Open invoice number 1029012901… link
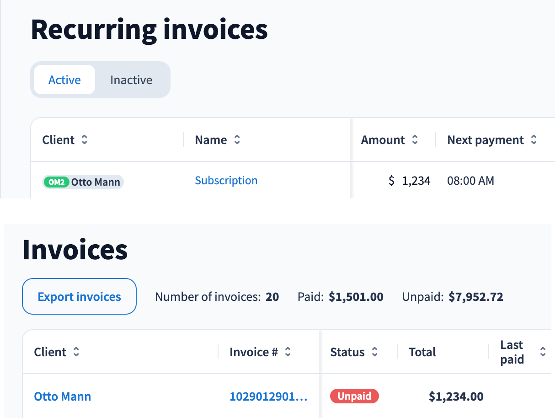The height and width of the screenshot is (418, 555). click(268, 397)
